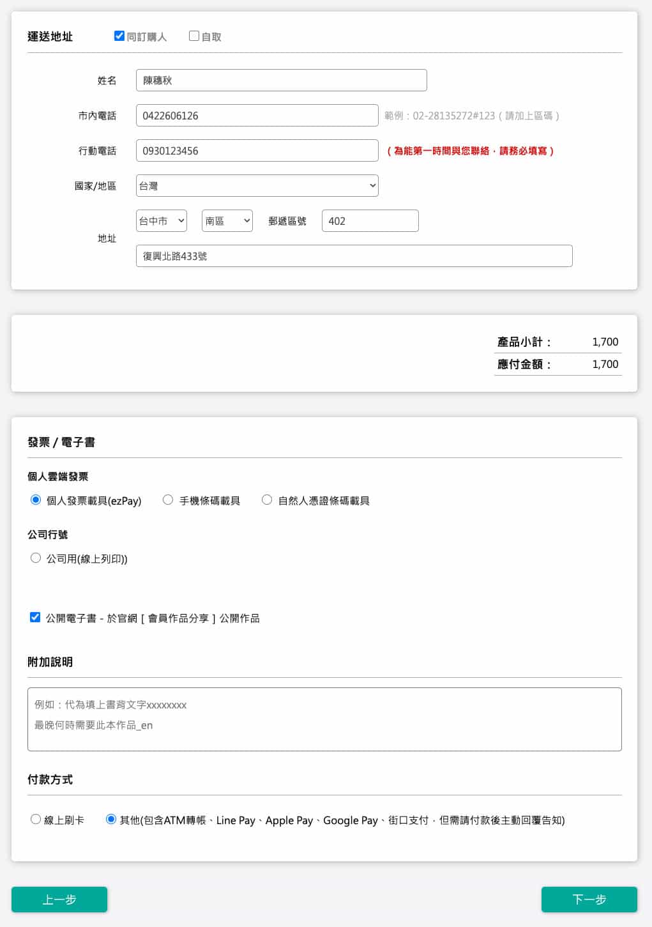Image resolution: width=652 pixels, height=927 pixels.
Task: Focus the 市內電話 phone field
Action: [257, 116]
